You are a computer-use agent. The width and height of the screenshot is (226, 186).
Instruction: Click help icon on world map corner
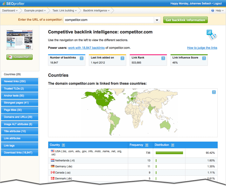pos(214,92)
